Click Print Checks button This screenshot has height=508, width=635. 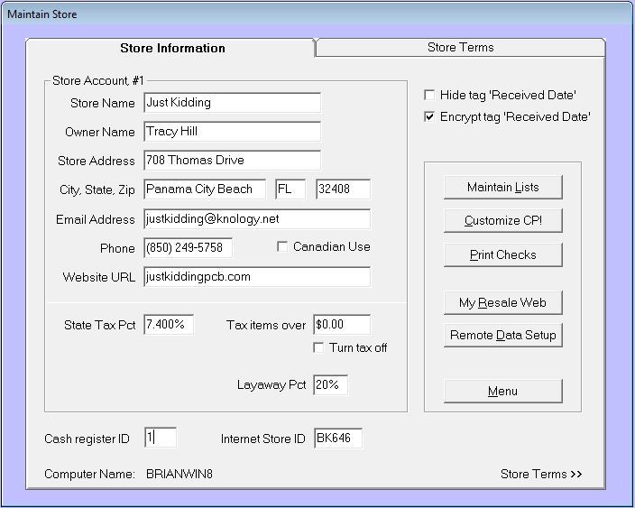503,254
